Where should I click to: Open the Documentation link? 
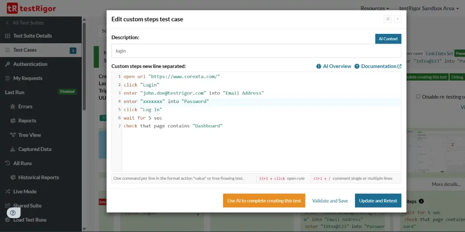[379, 66]
